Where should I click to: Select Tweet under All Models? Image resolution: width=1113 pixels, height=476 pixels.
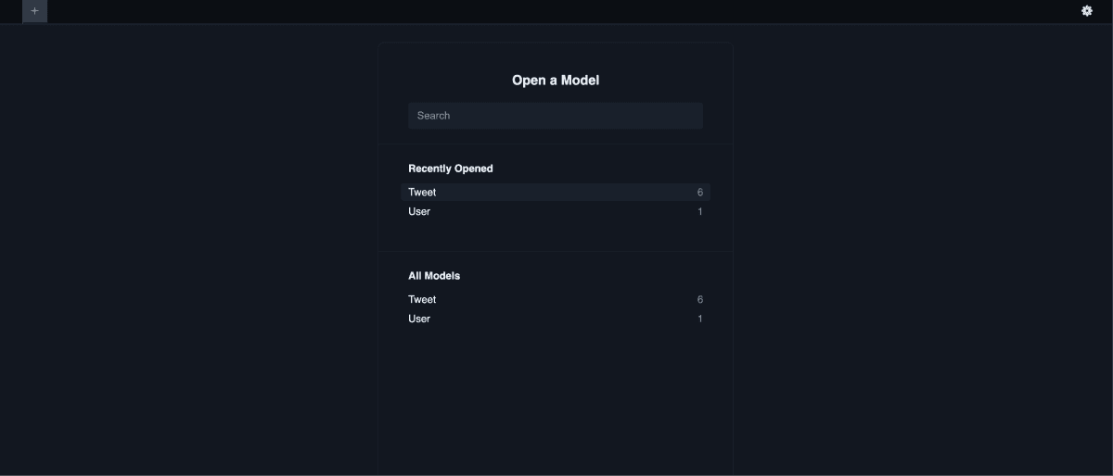(x=556, y=300)
